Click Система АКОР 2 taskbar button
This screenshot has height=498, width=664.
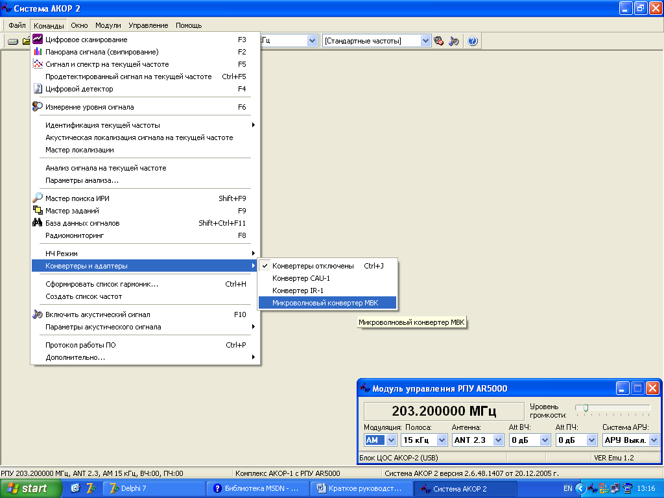click(x=464, y=488)
